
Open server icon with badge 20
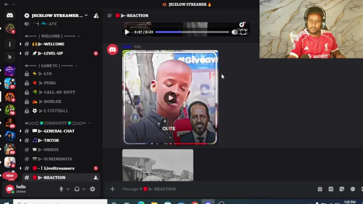click(x=10, y=123)
